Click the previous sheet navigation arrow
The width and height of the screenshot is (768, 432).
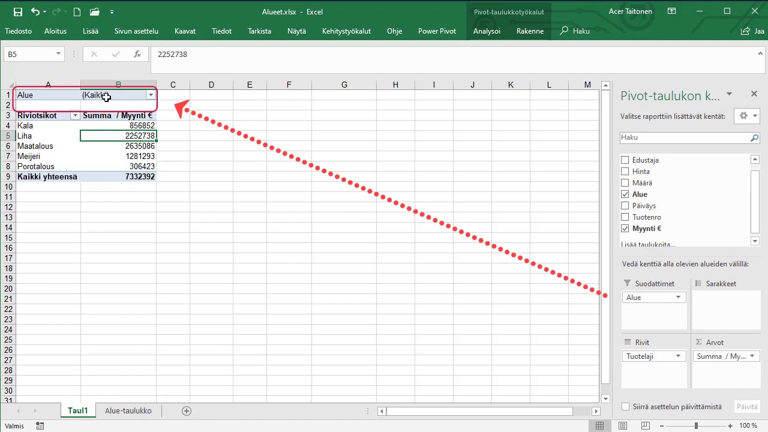point(19,411)
